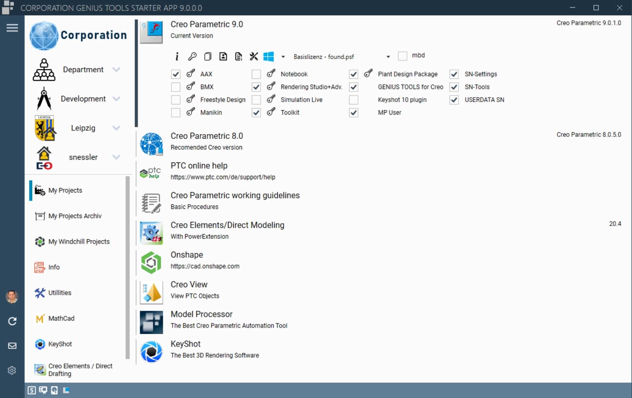Open settings gear in left rail
The width and height of the screenshot is (632, 398).
pos(12,370)
